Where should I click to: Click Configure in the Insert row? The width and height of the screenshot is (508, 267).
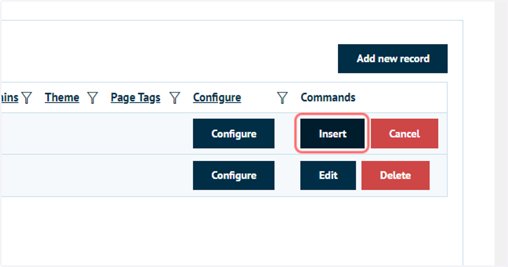[x=234, y=134]
